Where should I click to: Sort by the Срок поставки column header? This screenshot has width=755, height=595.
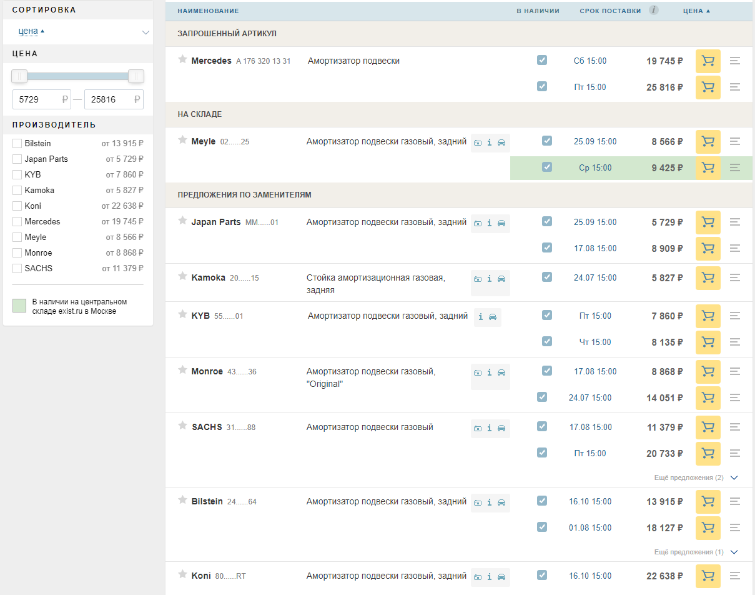coord(610,11)
